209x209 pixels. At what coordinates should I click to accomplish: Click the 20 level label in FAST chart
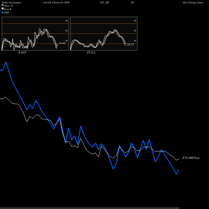coord(66,41)
